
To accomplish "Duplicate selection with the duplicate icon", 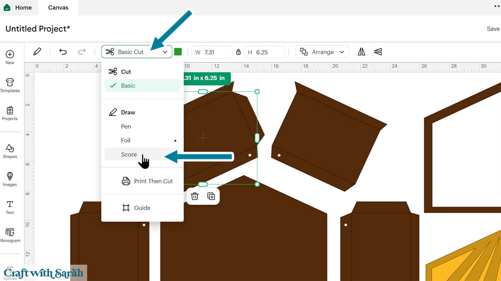I will tap(211, 196).
